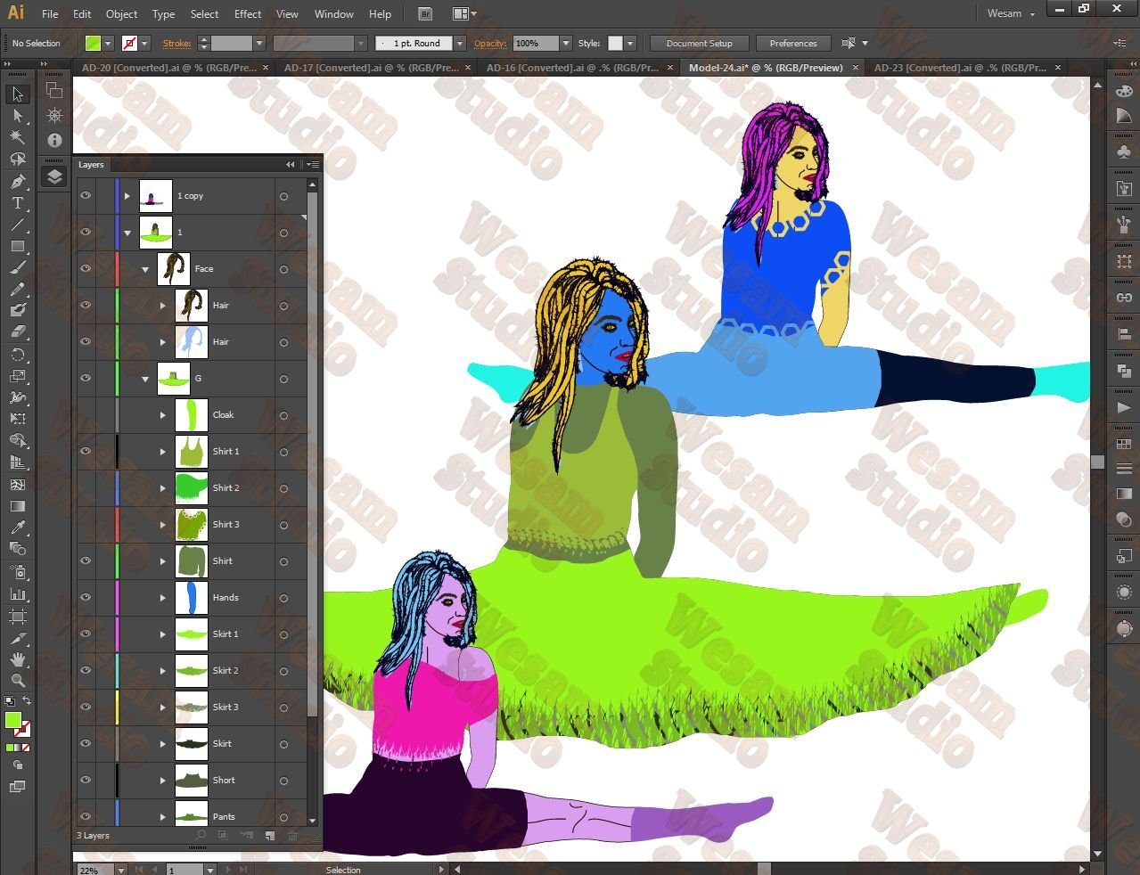The image size is (1140, 875).
Task: Open the Links panel chain icon
Action: tap(1124, 298)
